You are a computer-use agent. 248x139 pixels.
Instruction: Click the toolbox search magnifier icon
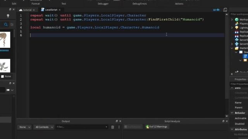point(6,25)
